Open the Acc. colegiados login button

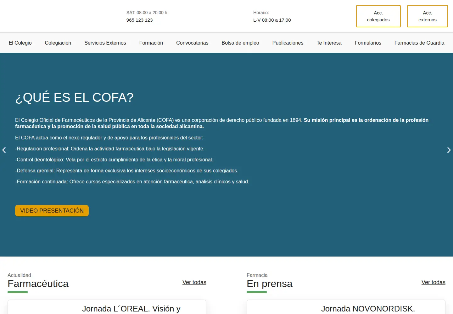coord(378,16)
